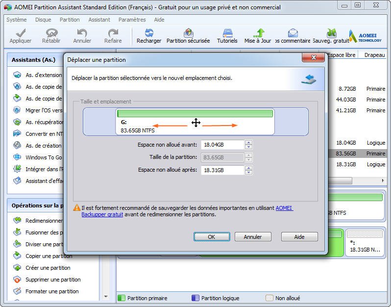Image resolution: width=391 pixels, height=307 pixels.
Task: Click the Mise à Jour icon
Action: click(258, 36)
